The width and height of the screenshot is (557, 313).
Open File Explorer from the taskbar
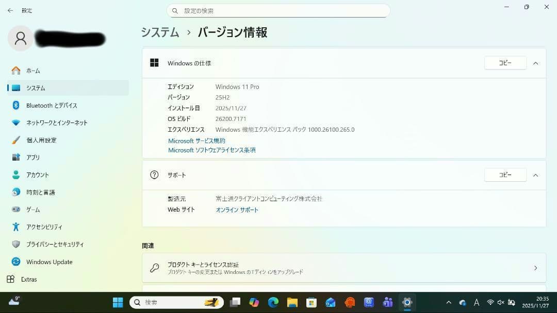click(x=292, y=302)
